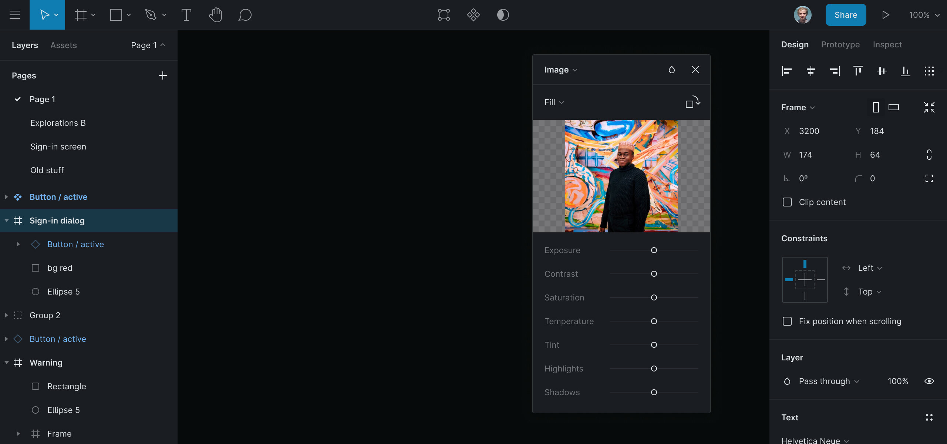Viewport: 947px width, 444px height.
Task: Switch to the Prototype tab
Action: coord(840,44)
